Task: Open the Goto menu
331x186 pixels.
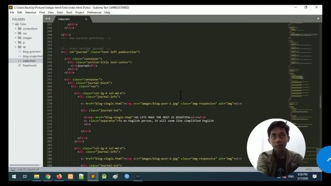Action: 60,12
